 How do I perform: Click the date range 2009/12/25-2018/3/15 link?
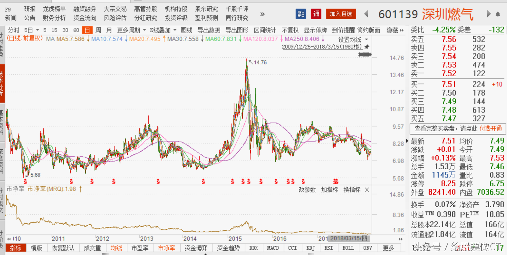[322, 47]
